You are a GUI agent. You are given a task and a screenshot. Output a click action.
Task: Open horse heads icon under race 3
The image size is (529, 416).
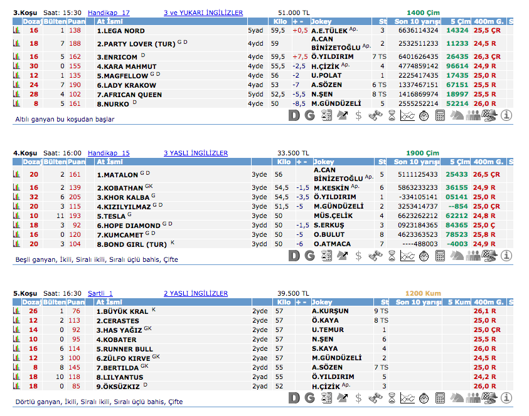(x=457, y=115)
